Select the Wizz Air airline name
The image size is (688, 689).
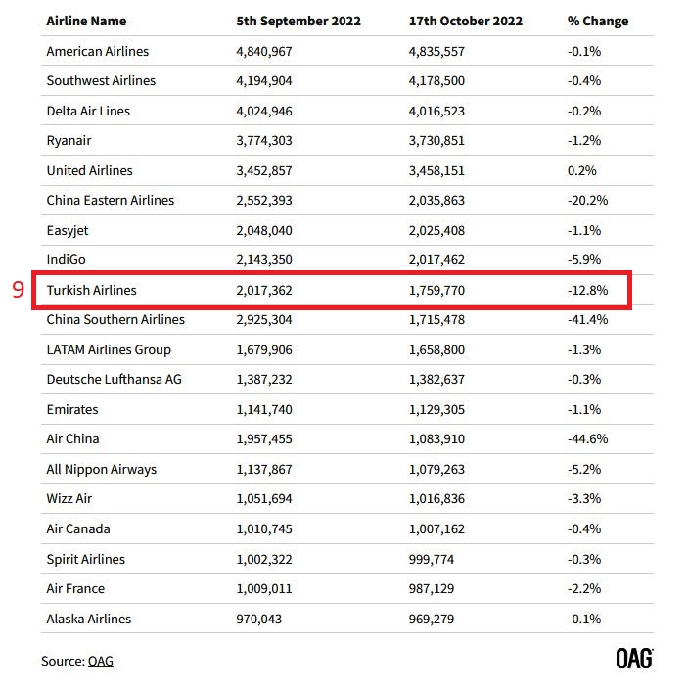tap(69, 499)
